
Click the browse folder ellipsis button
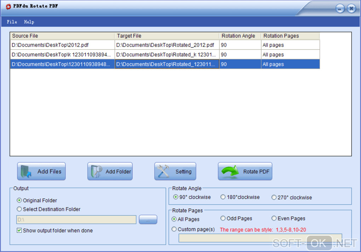click(148, 219)
